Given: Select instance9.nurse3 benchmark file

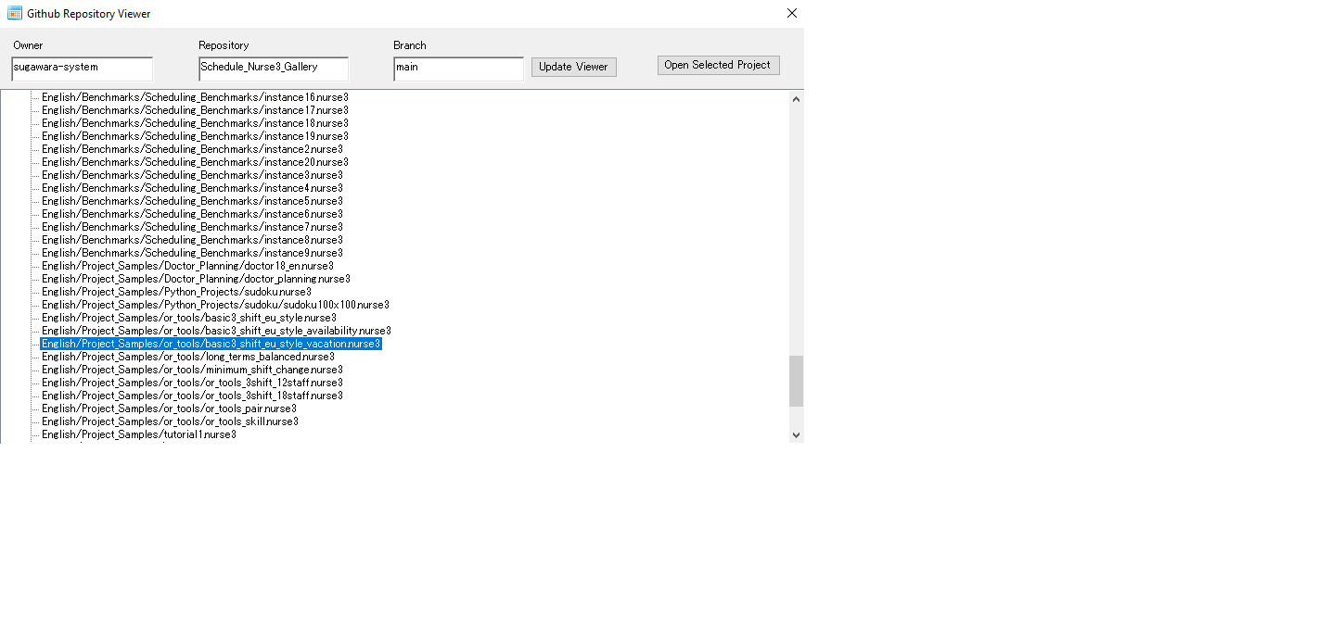Looking at the screenshot, I should [x=192, y=253].
